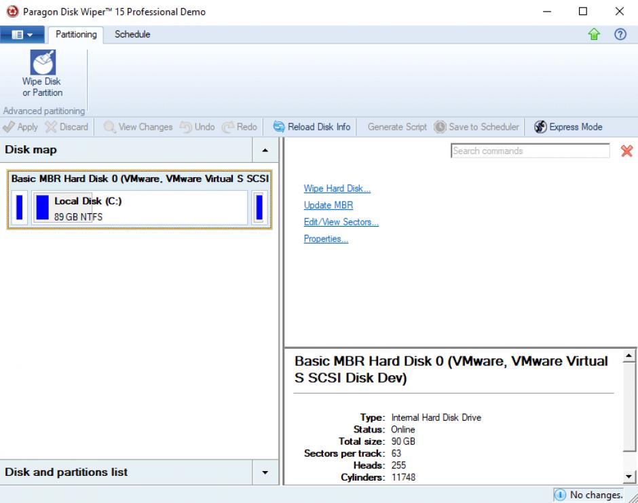Click the Cylinders value '11748'

403,477
